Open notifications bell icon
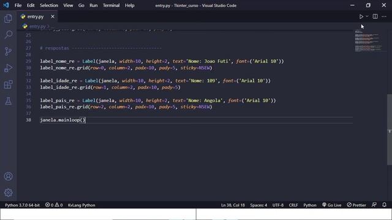 [384, 205]
